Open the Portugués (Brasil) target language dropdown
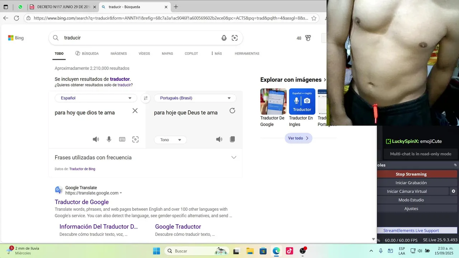The width and height of the screenshot is (459, 258). click(x=195, y=98)
